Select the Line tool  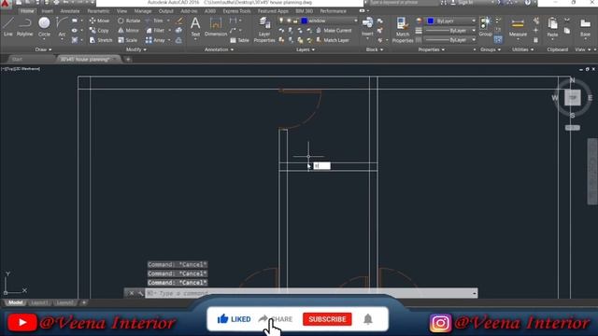[8, 27]
